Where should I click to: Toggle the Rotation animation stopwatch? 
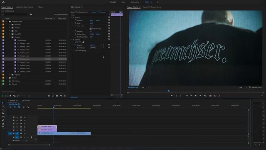click(x=76, y=31)
